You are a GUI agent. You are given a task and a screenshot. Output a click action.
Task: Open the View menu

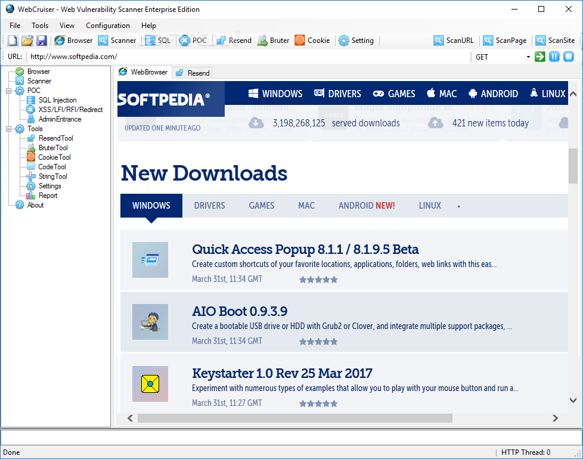tap(67, 26)
